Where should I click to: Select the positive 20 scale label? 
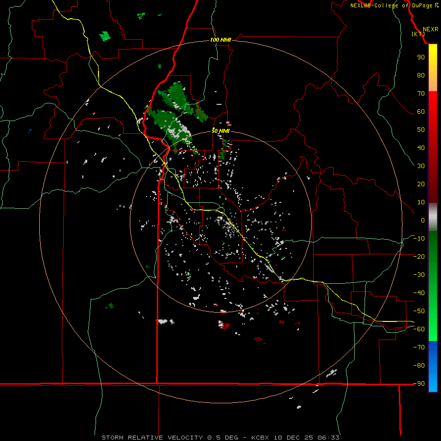pyautogui.click(x=421, y=184)
